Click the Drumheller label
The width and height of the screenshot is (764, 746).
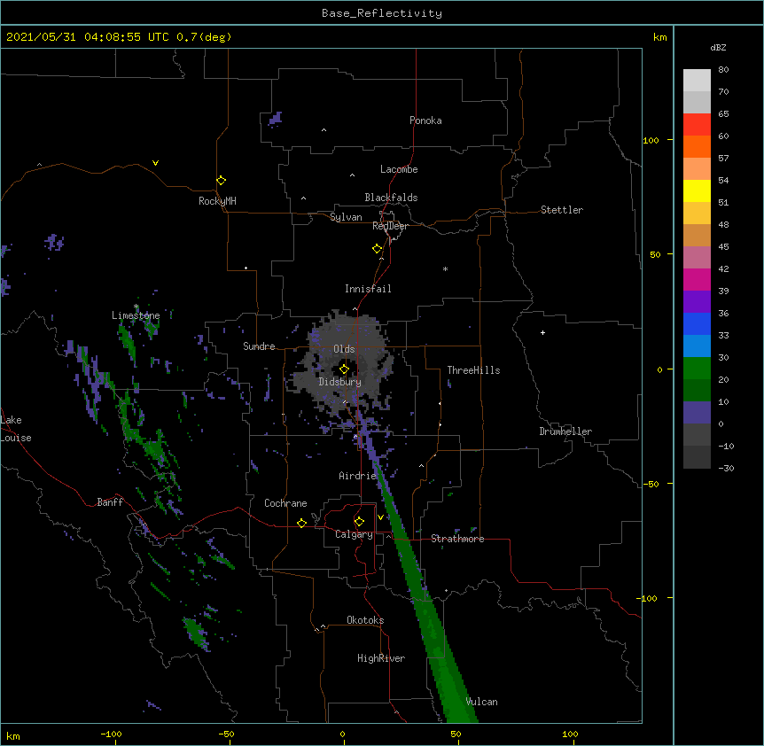click(x=565, y=431)
